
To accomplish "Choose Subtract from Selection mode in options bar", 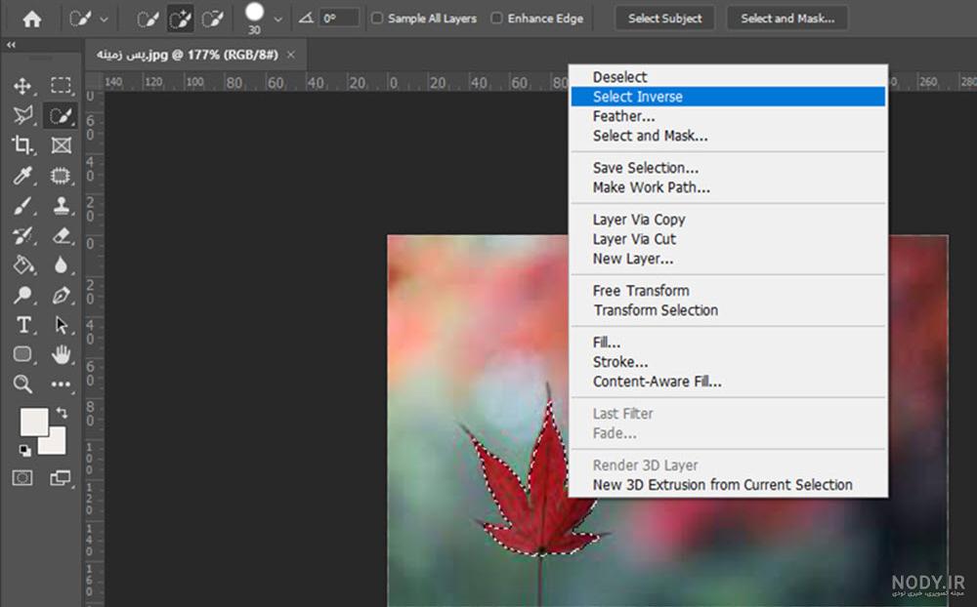I will pyautogui.click(x=212, y=20).
